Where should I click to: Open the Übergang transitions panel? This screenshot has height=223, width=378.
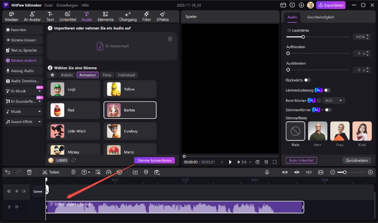128,17
